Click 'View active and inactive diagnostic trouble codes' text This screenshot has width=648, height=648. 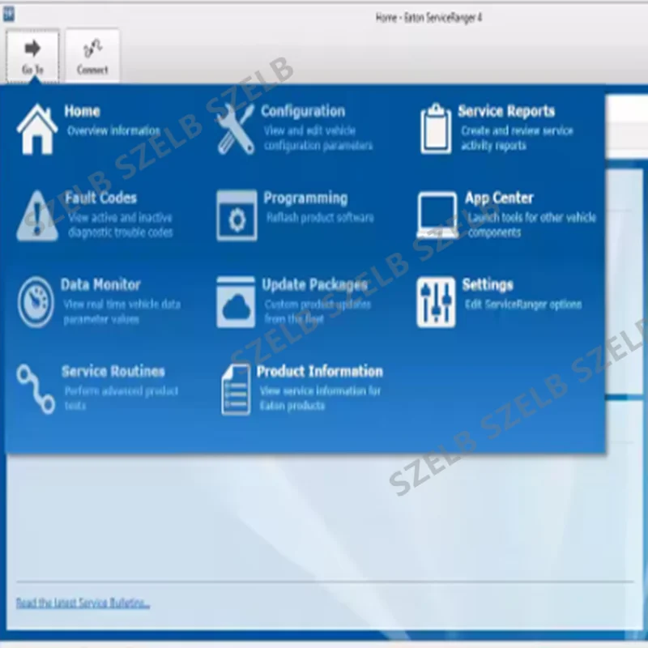120,225
